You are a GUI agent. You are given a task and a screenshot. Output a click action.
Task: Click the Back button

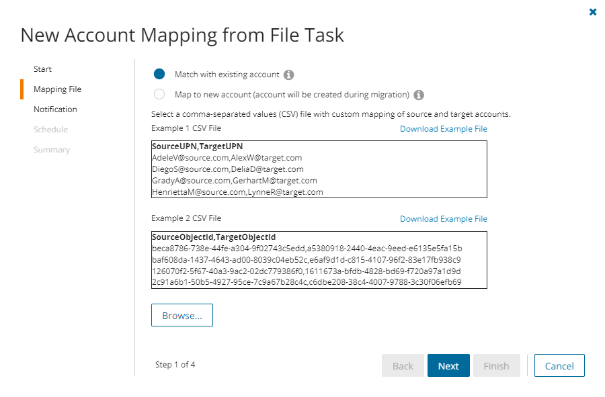click(403, 366)
